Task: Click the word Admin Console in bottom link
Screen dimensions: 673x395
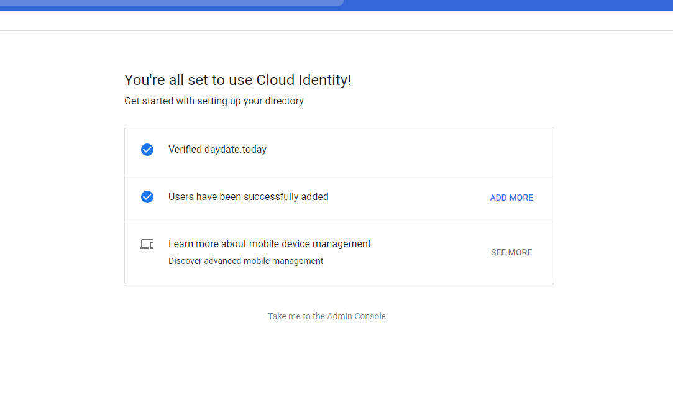Action: coord(356,316)
